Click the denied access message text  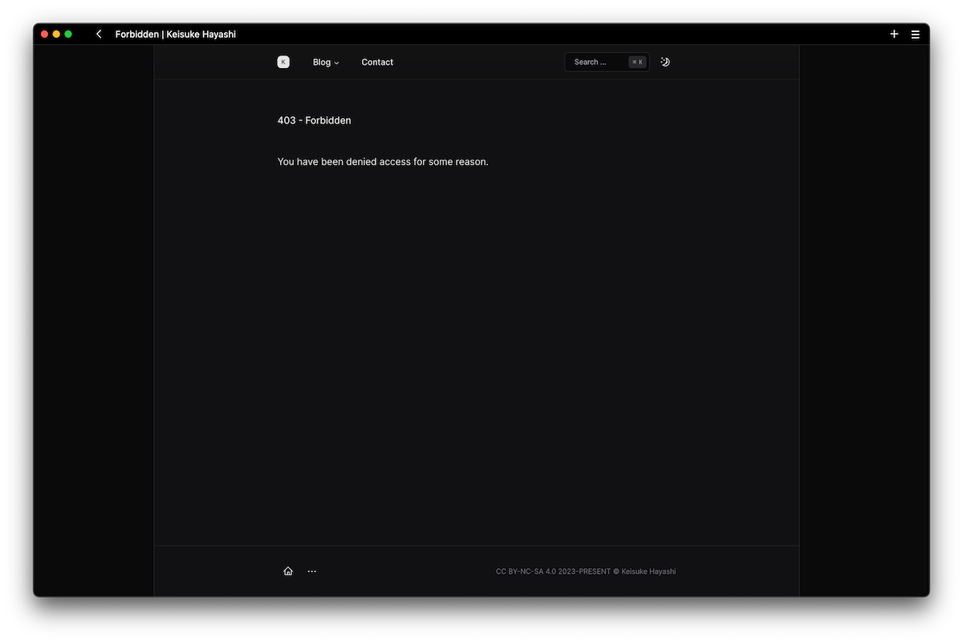coord(383,161)
